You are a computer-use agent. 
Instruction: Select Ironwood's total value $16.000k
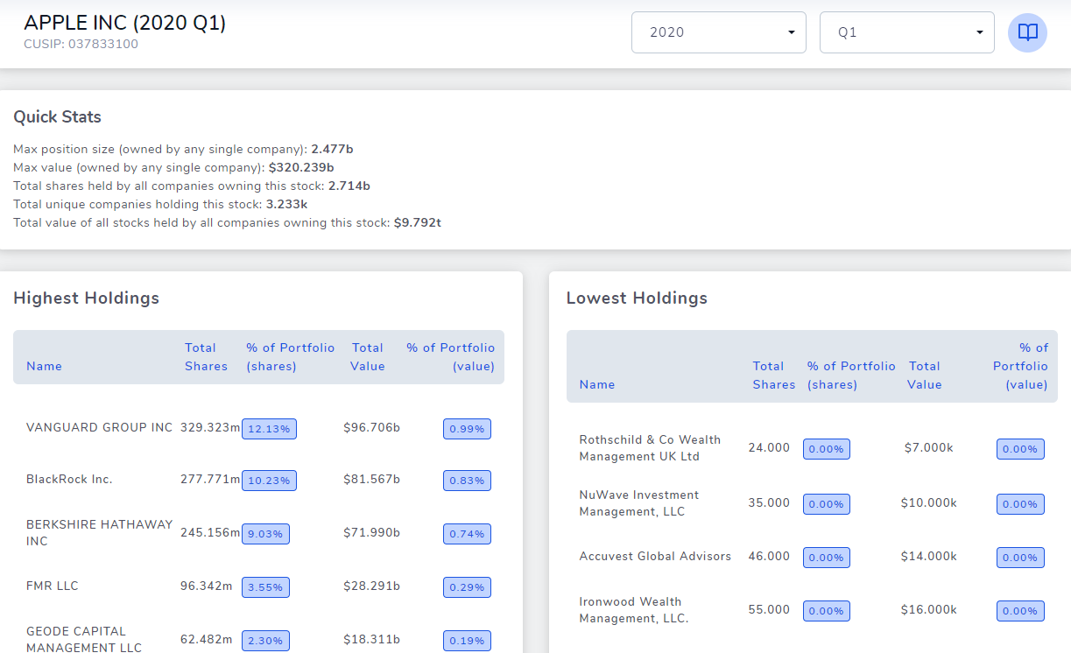tap(928, 609)
